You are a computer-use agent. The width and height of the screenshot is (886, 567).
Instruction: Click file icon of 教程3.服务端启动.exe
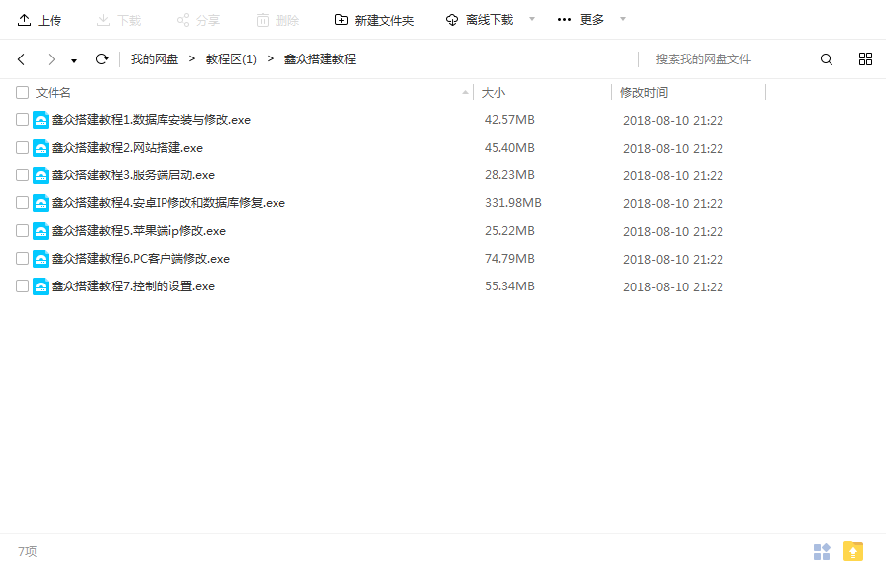tap(40, 175)
